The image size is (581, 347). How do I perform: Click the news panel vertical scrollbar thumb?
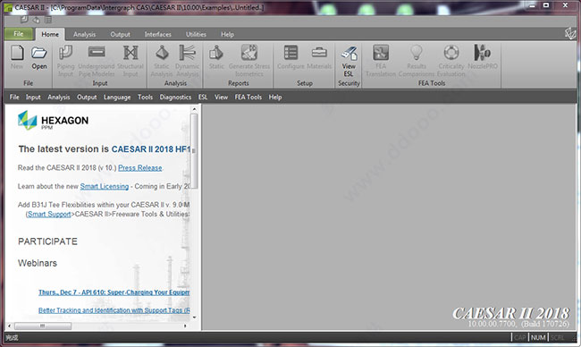pos(195,151)
